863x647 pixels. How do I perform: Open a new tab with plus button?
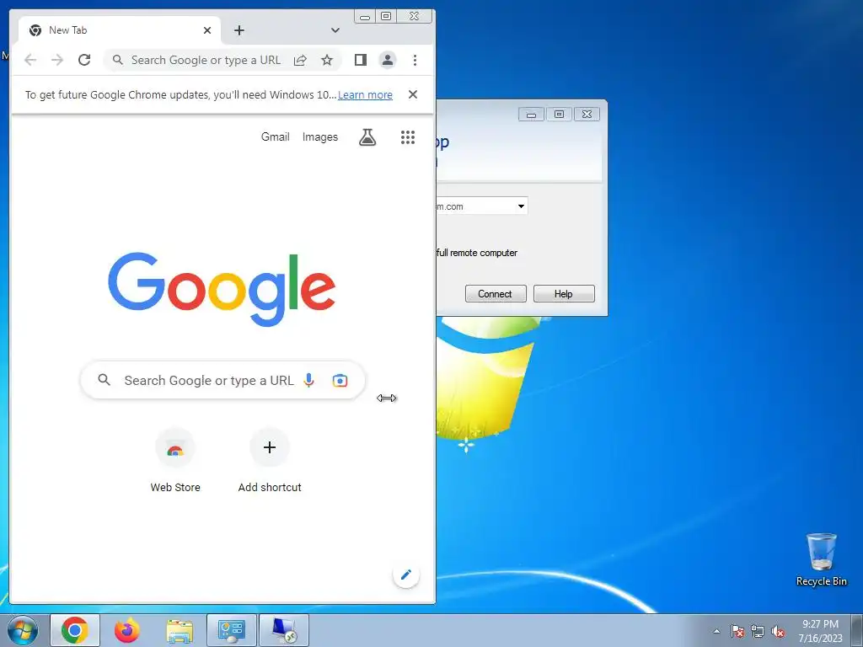239,30
